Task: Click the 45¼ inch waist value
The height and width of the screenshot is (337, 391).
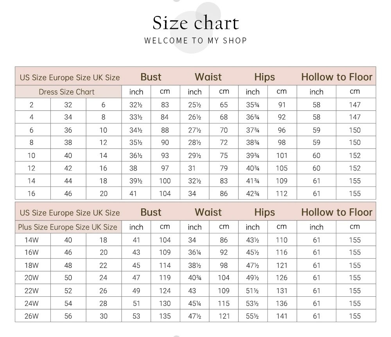Action: coord(194,303)
